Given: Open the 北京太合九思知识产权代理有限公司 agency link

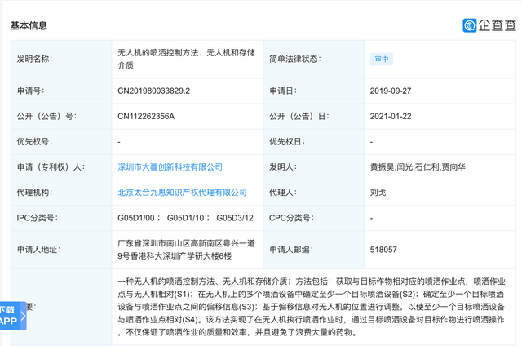Looking at the screenshot, I should pos(183,193).
